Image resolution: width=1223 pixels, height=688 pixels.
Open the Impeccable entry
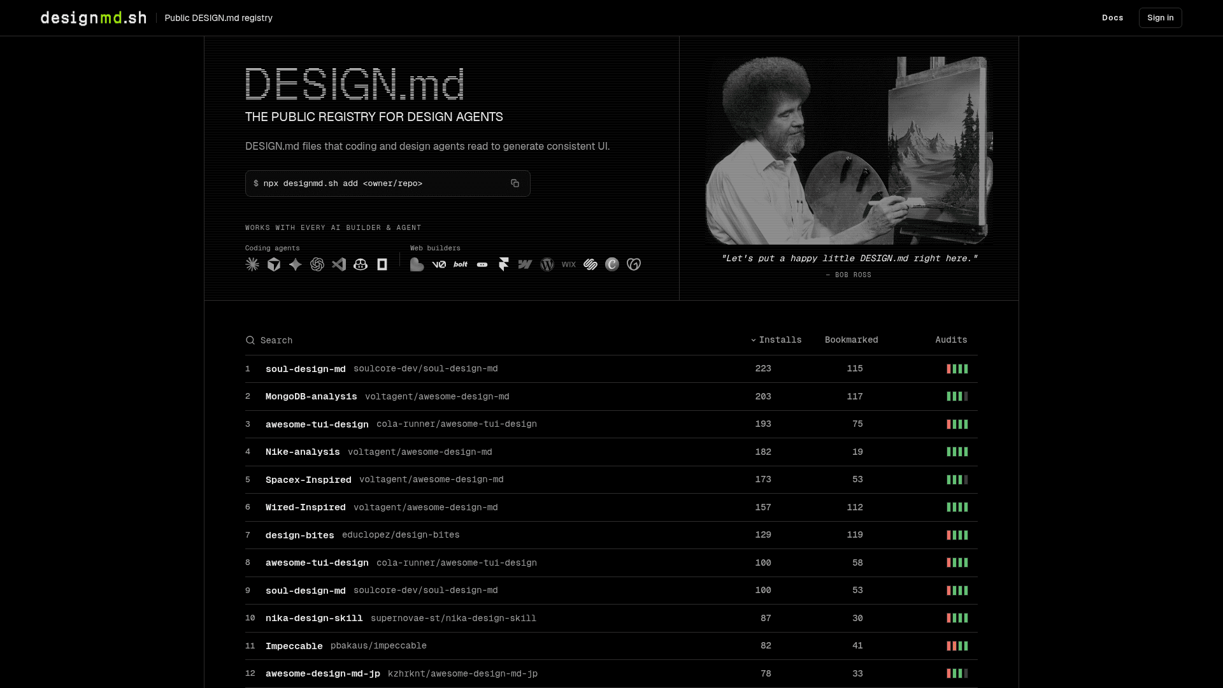coord(611,646)
